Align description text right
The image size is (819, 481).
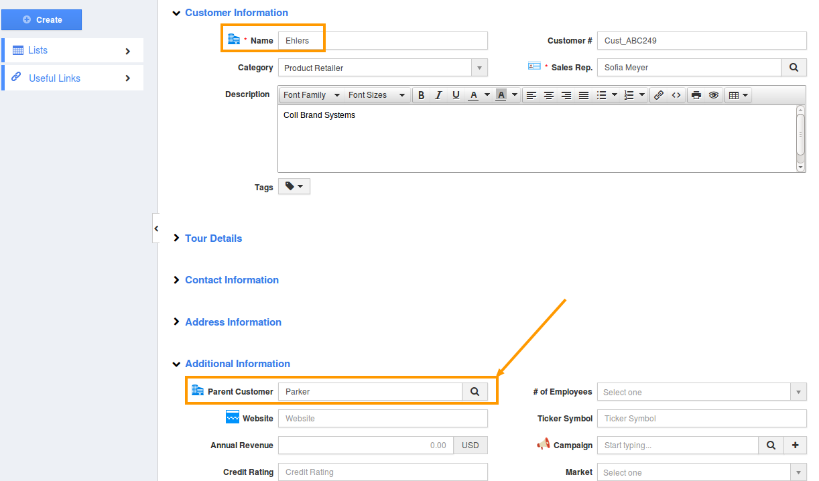click(x=566, y=95)
